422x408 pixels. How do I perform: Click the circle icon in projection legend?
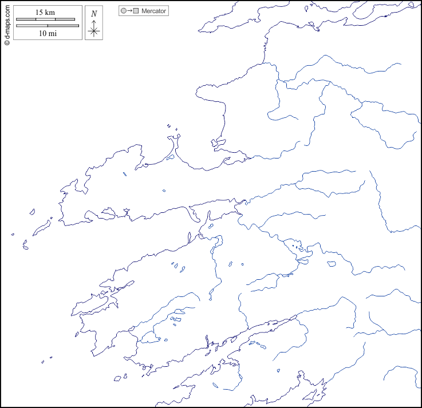click(x=123, y=11)
